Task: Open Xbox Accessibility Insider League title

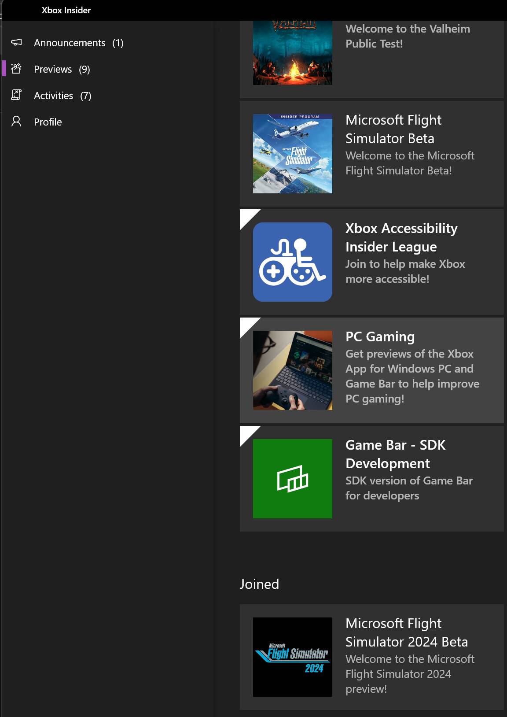Action: click(x=401, y=237)
